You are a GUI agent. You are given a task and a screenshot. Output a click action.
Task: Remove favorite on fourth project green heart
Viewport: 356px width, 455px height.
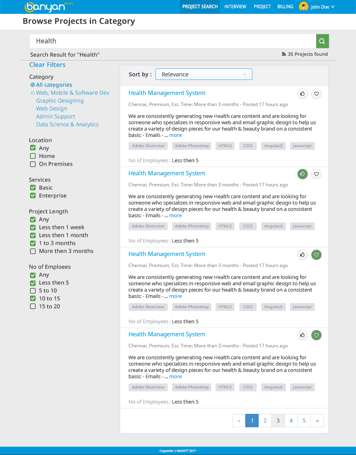pos(316,335)
